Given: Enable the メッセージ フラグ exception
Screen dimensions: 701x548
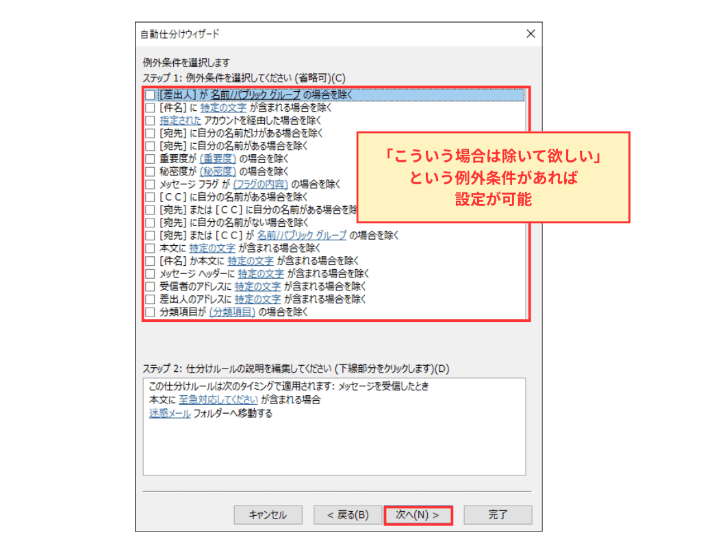Looking at the screenshot, I should 149,184.
